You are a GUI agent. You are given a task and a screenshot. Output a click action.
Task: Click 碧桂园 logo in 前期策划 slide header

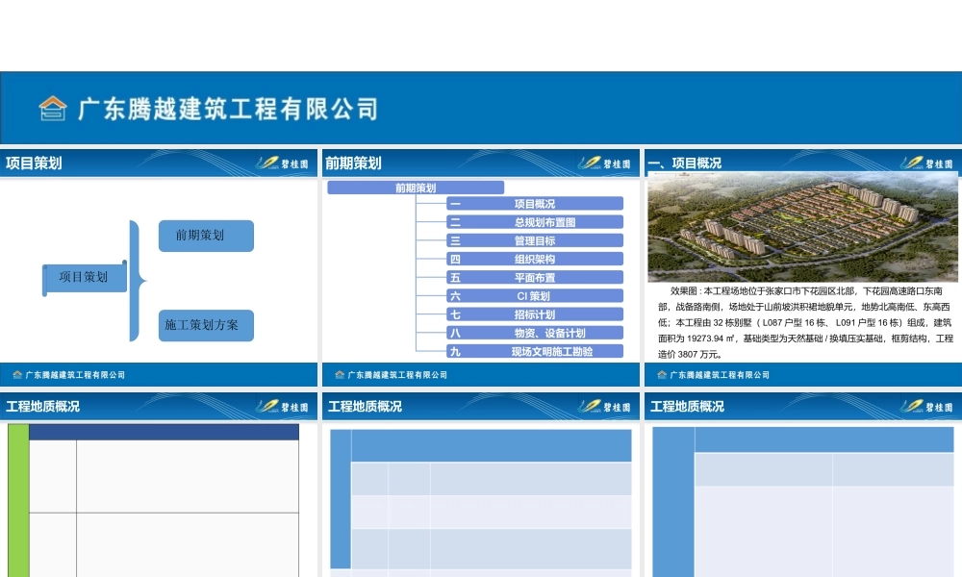click(604, 163)
